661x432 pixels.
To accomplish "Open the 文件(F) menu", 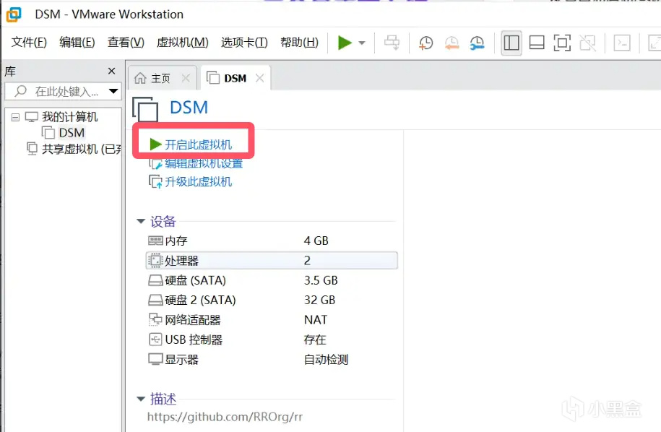I will [x=29, y=43].
